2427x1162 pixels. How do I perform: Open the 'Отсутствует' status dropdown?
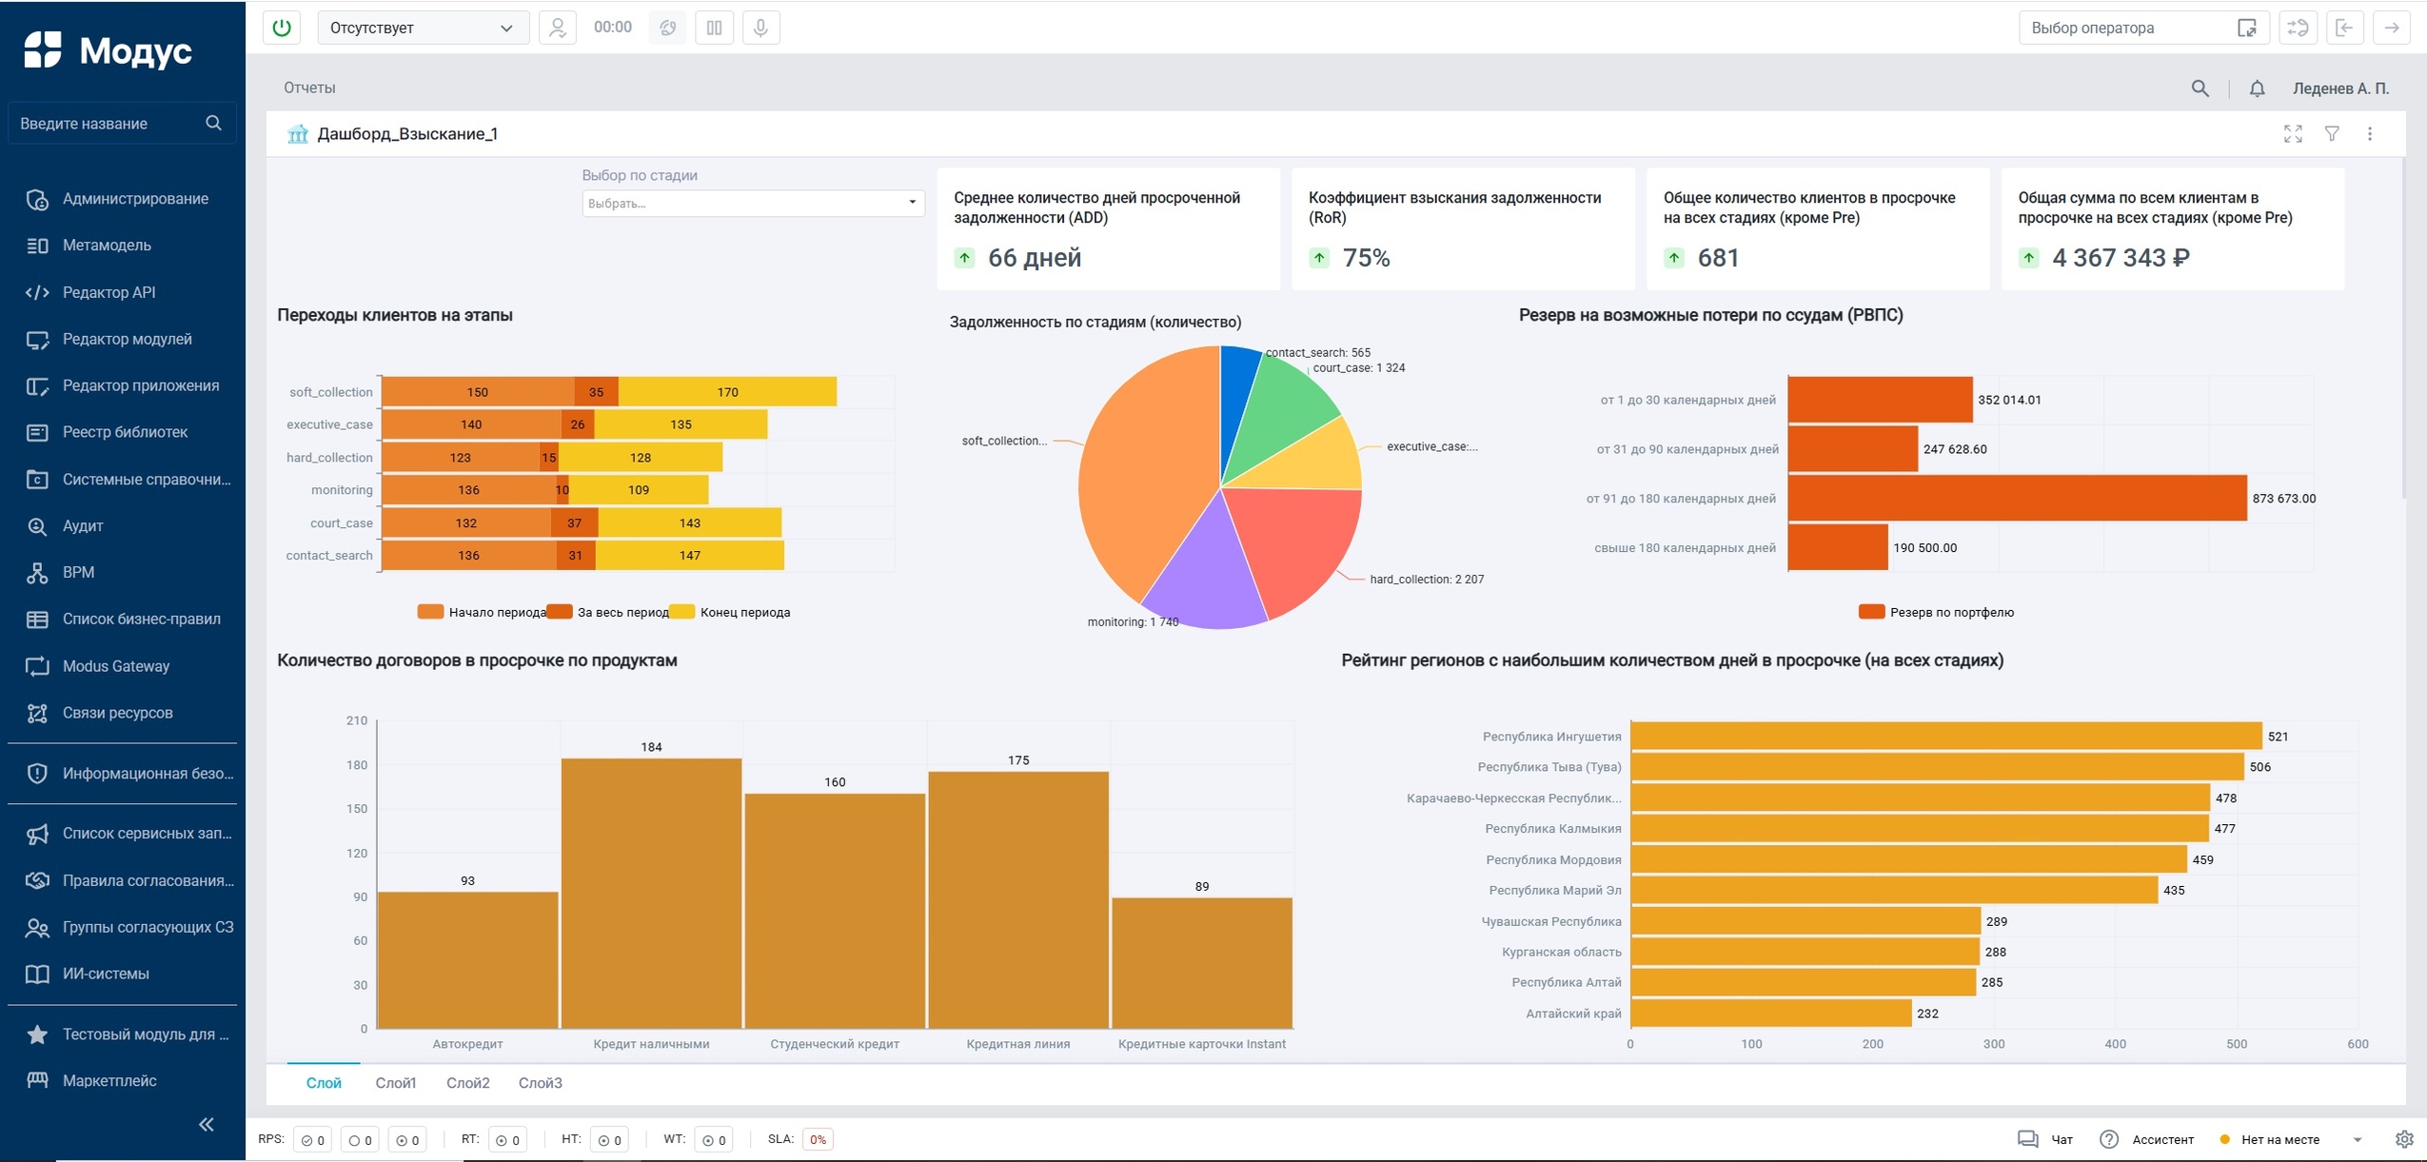(421, 28)
